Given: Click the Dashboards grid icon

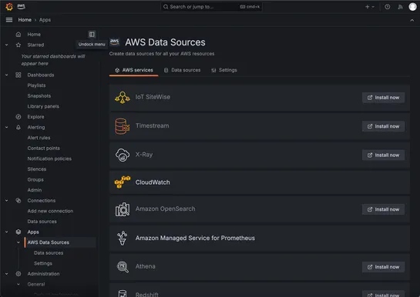Looking at the screenshot, I should pyautogui.click(x=18, y=75).
